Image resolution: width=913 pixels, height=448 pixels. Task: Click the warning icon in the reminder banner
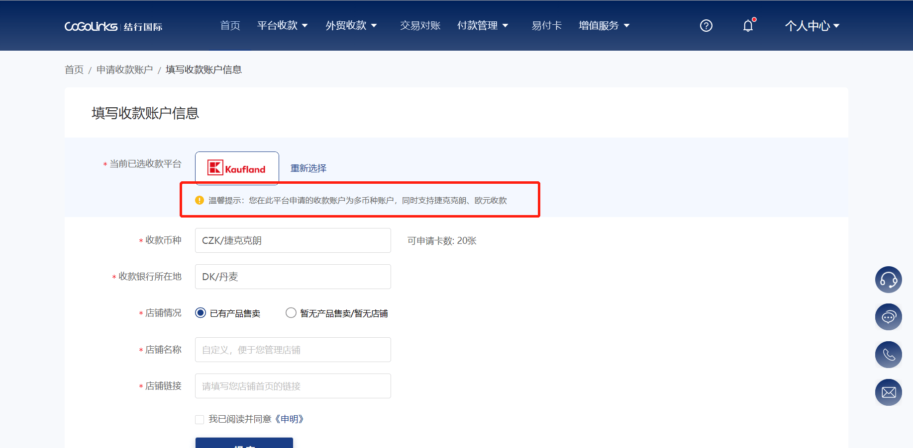coord(199,200)
